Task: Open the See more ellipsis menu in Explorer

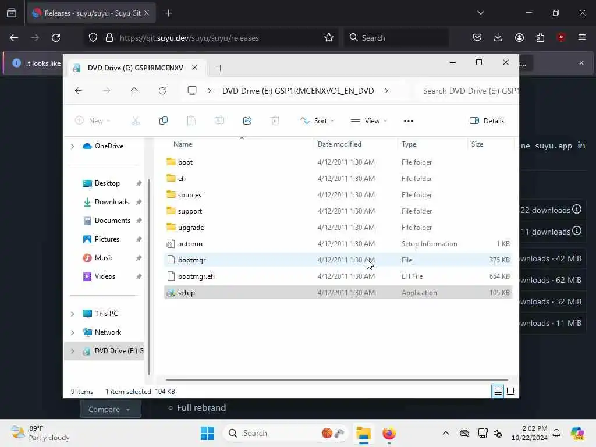Action: pos(408,121)
